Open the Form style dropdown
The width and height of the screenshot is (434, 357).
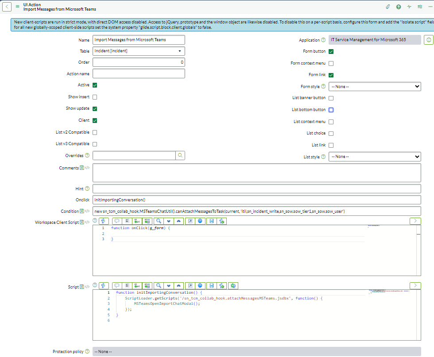[375, 87]
